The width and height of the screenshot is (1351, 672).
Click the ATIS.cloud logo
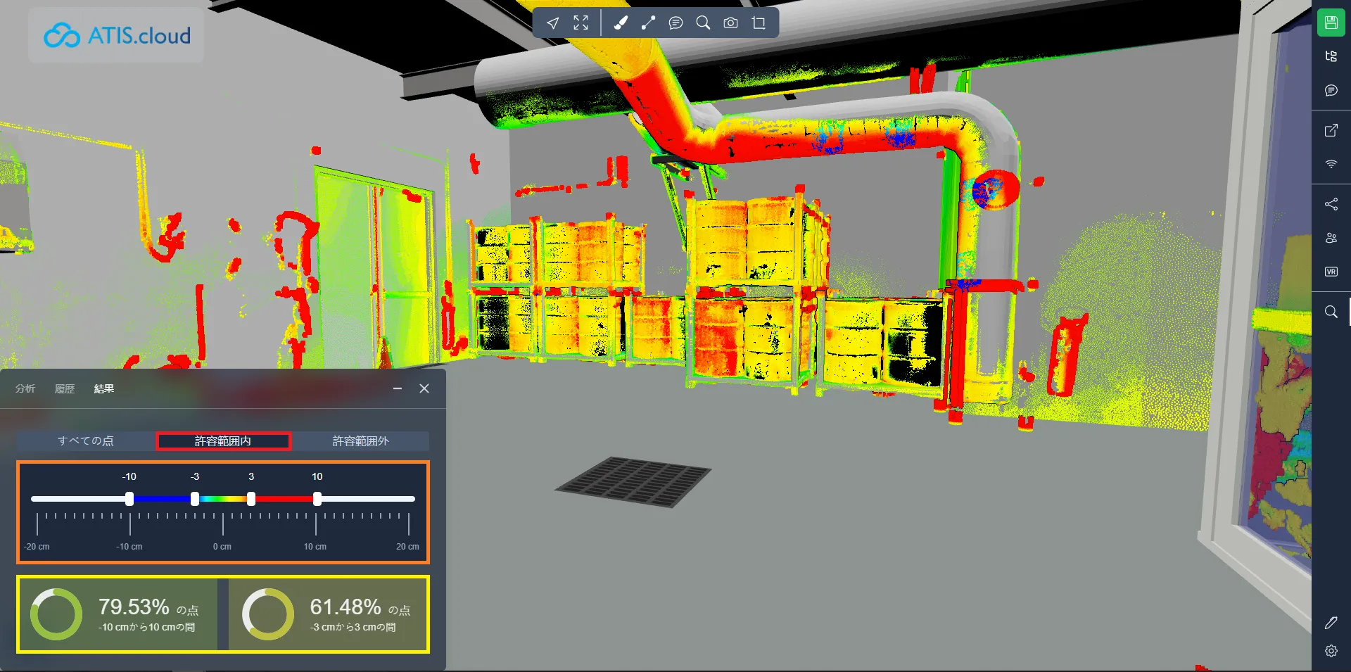[117, 35]
